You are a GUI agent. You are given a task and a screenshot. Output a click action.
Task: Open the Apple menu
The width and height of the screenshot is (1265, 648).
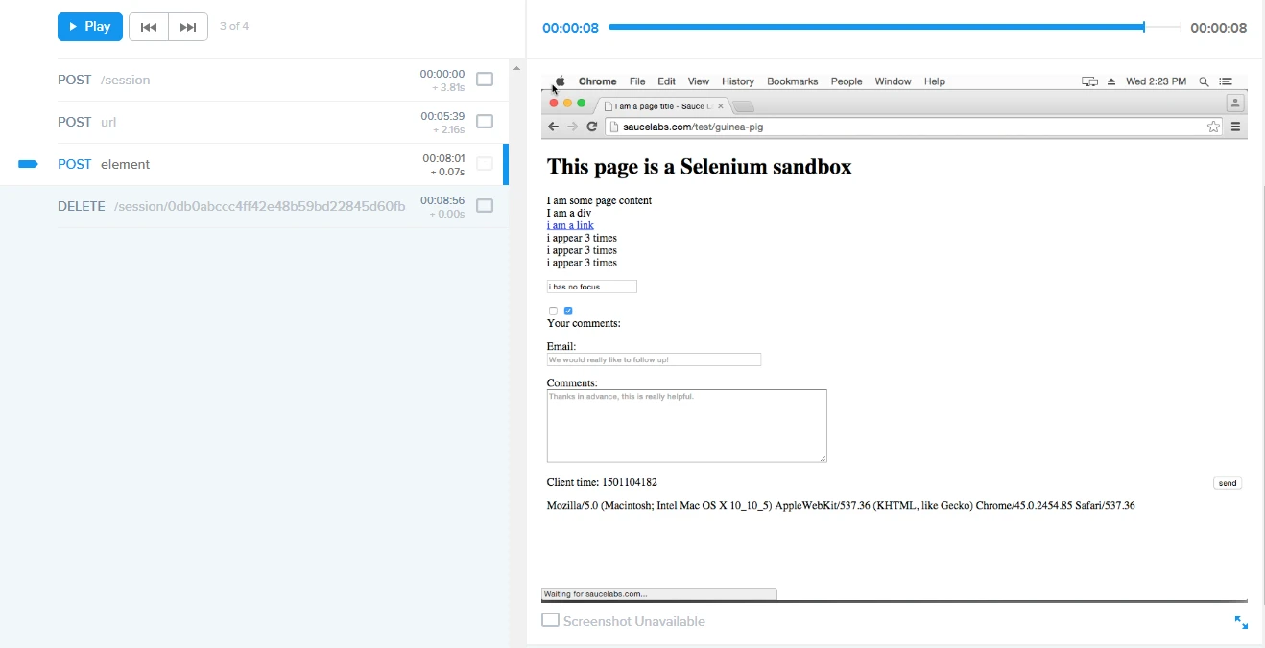coord(560,81)
